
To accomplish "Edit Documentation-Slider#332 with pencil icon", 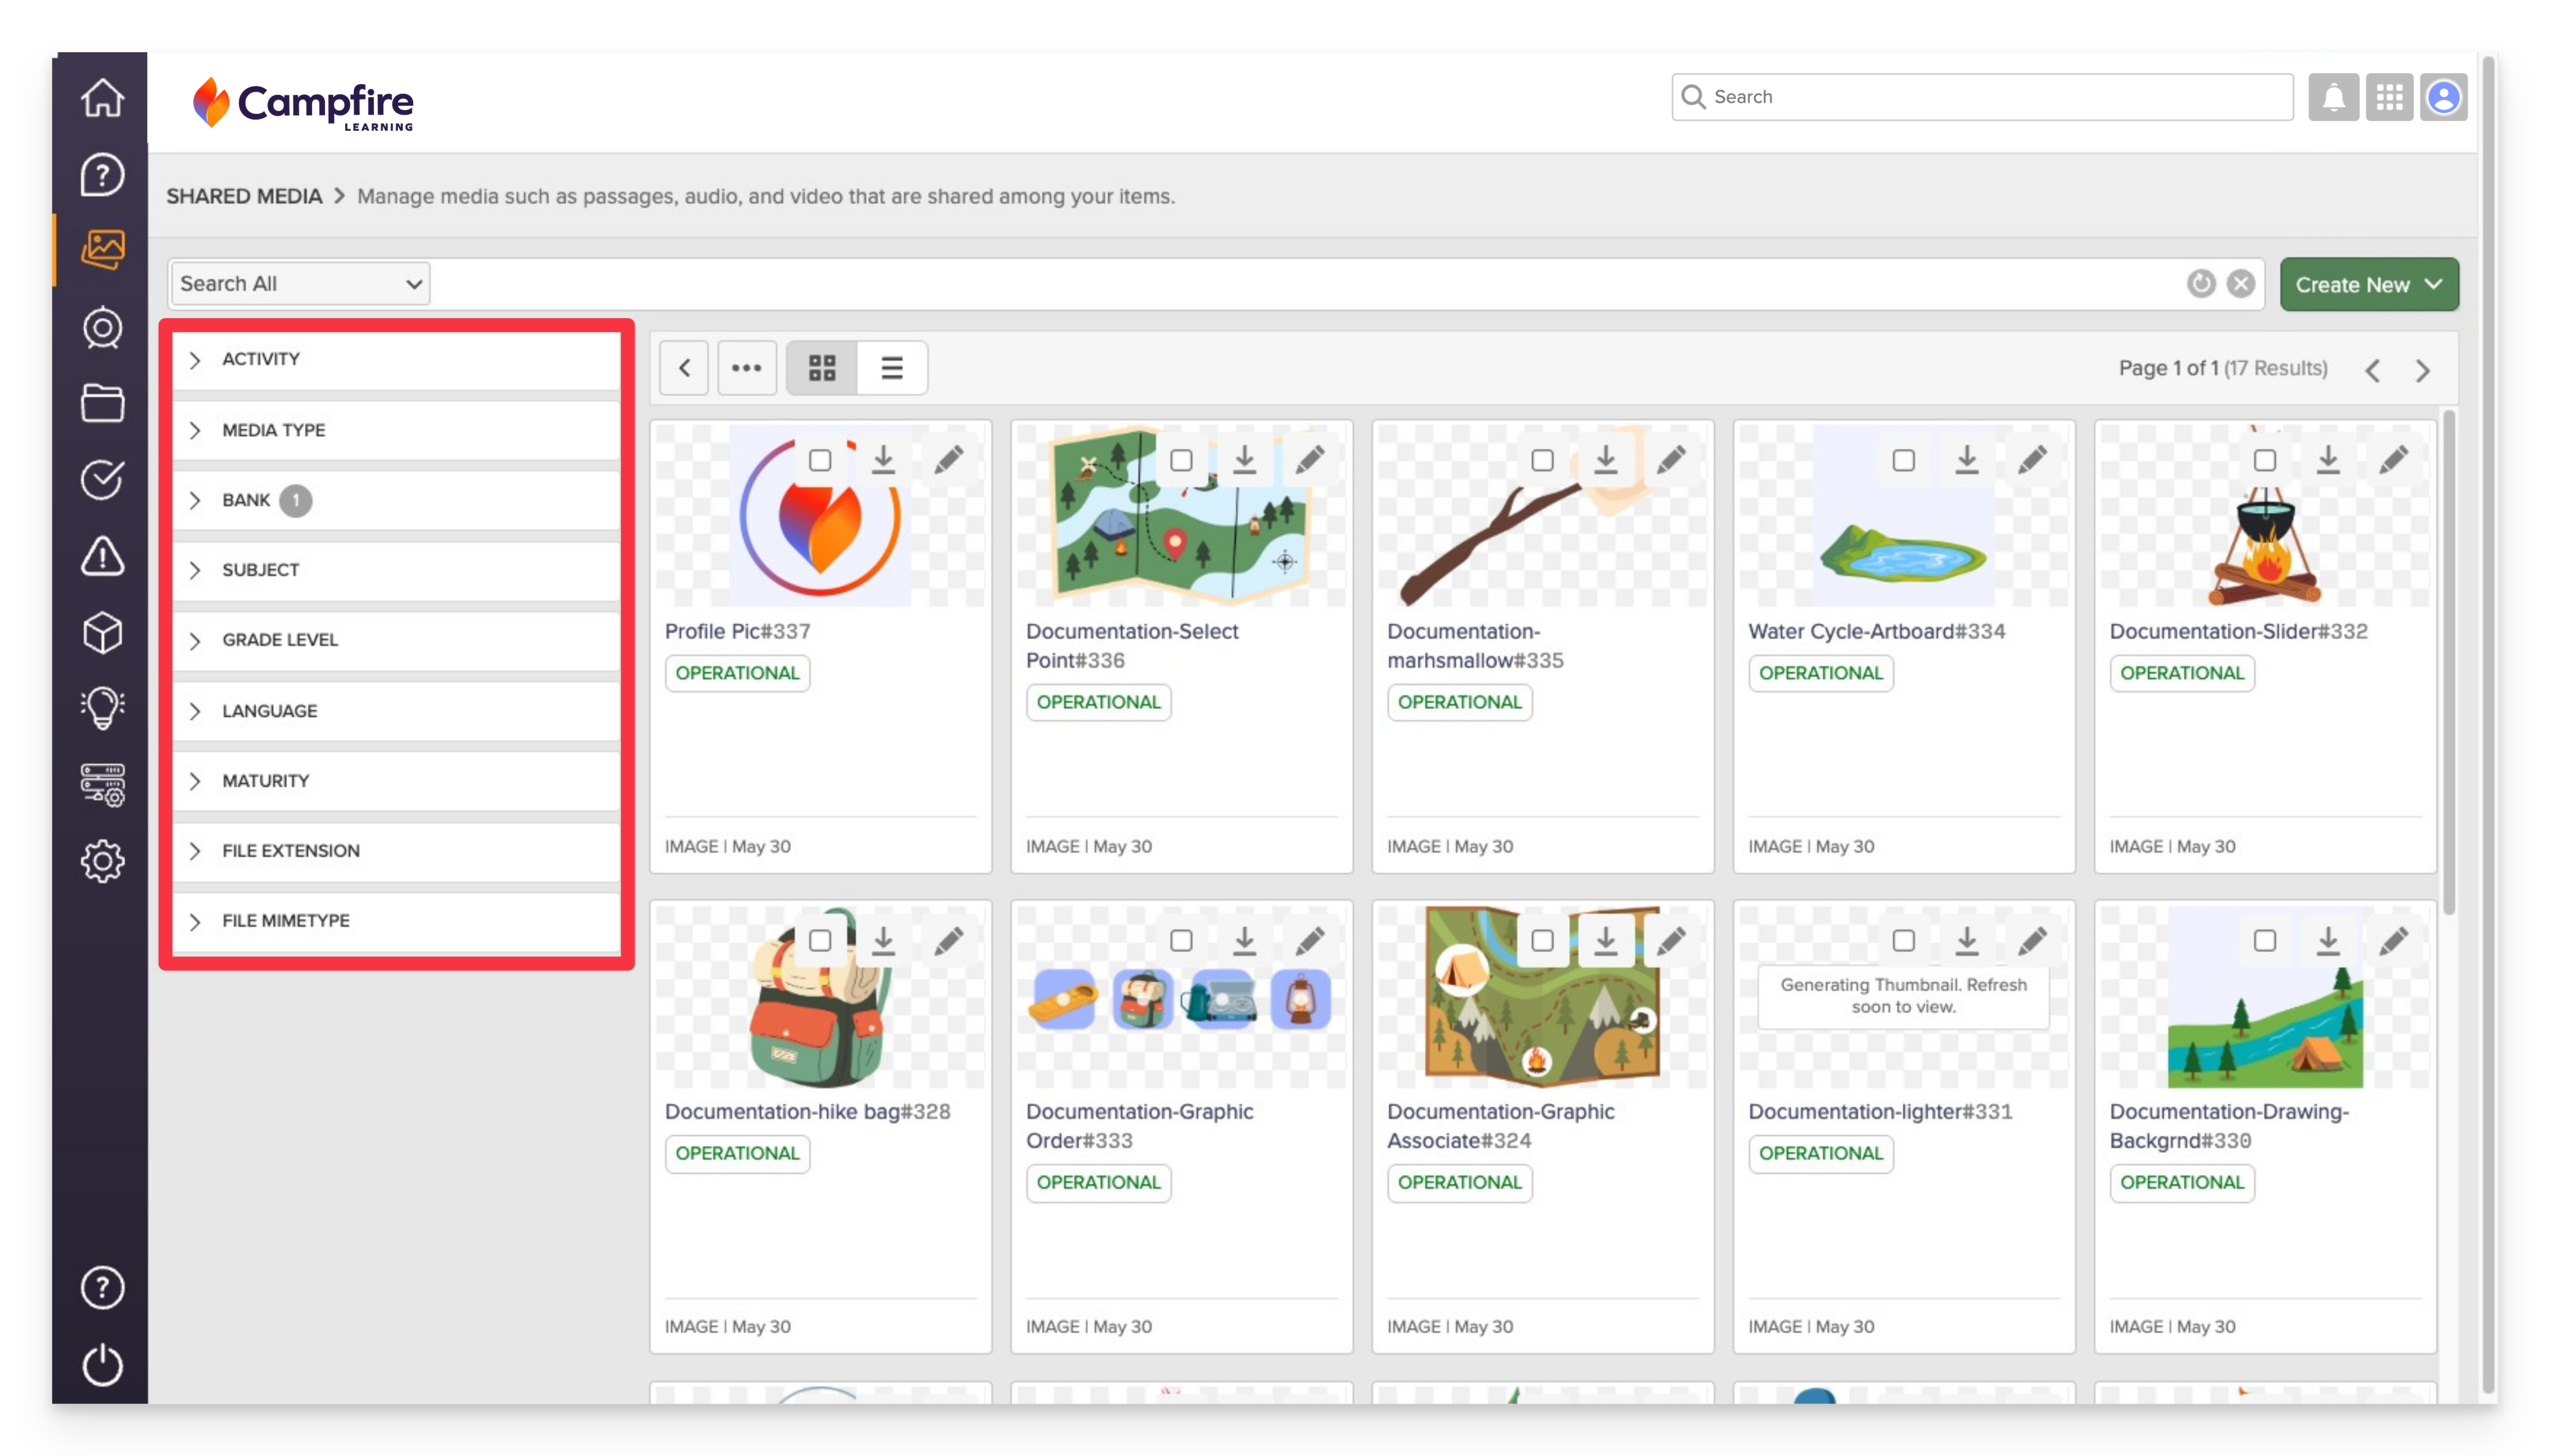I will point(2392,460).
